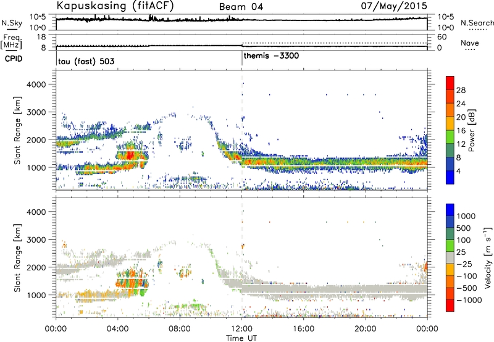
Task: Click the red high-power patch near 05:00
Action: [130, 156]
